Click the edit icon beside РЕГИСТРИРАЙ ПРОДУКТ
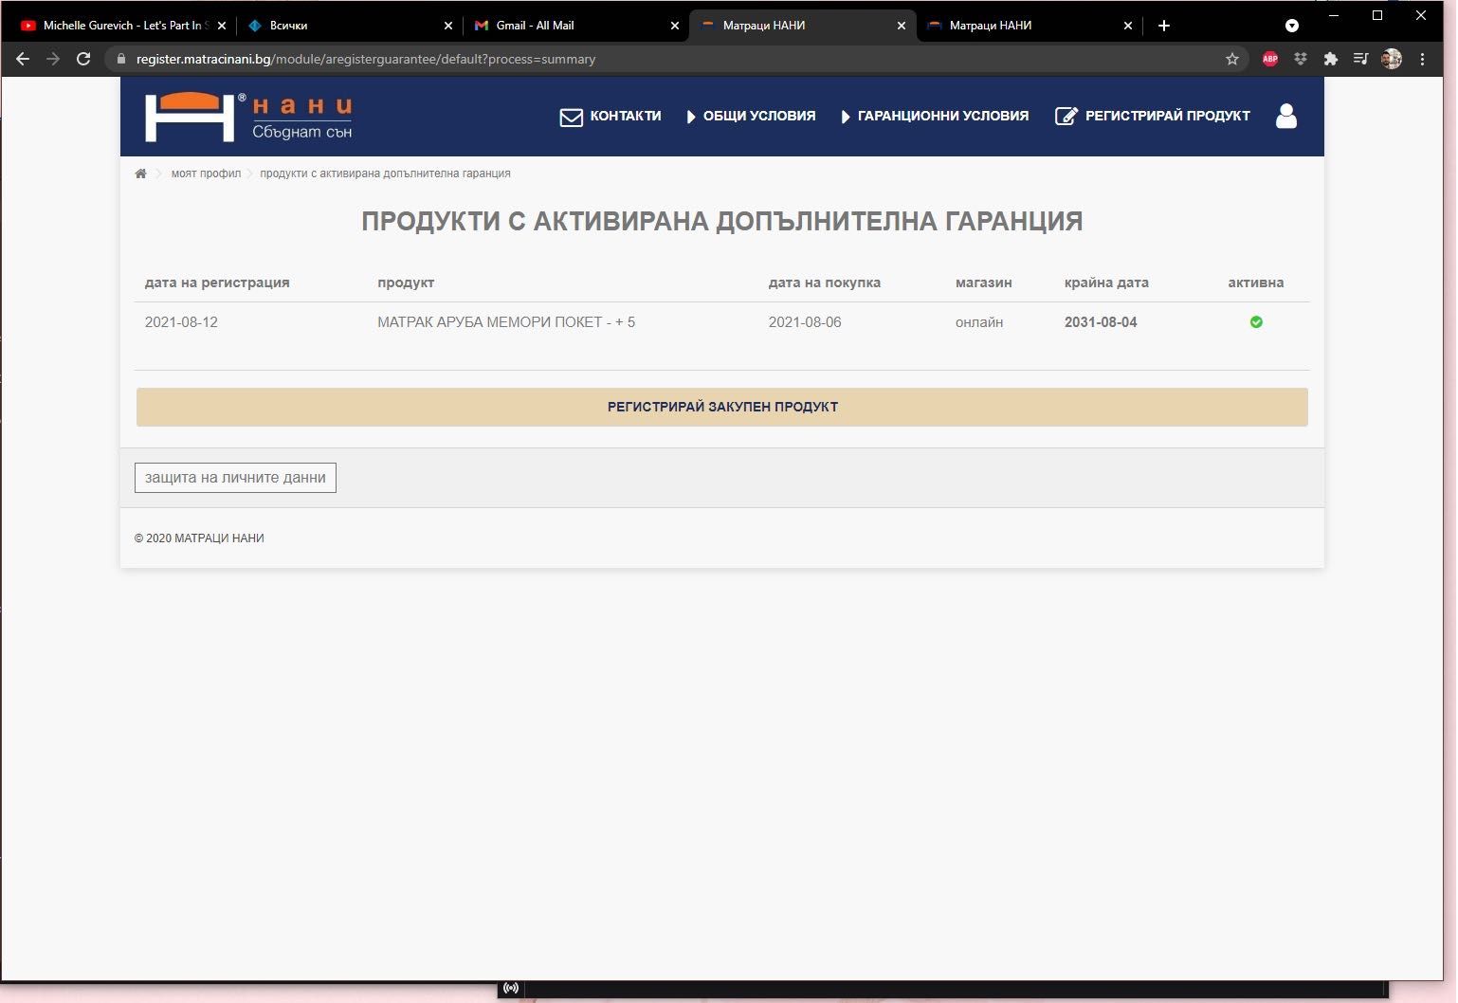Viewport: 1458px width, 1003px height. click(x=1066, y=116)
